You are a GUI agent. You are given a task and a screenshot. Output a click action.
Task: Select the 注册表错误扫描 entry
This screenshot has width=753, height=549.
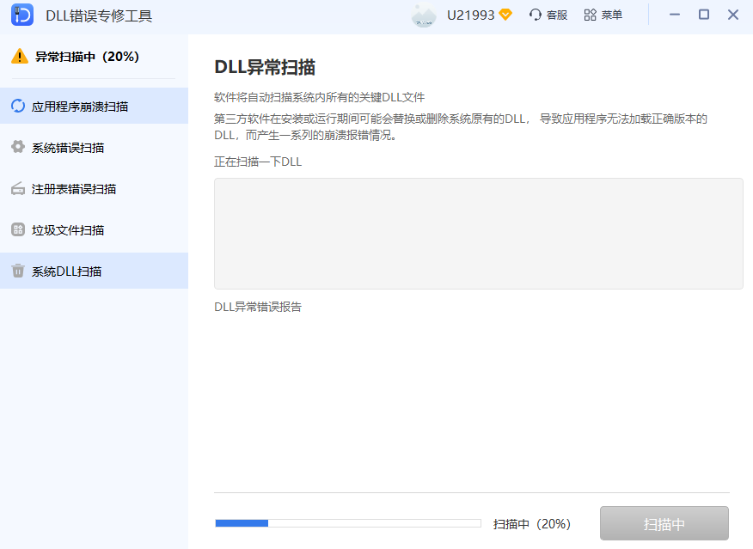pos(73,188)
